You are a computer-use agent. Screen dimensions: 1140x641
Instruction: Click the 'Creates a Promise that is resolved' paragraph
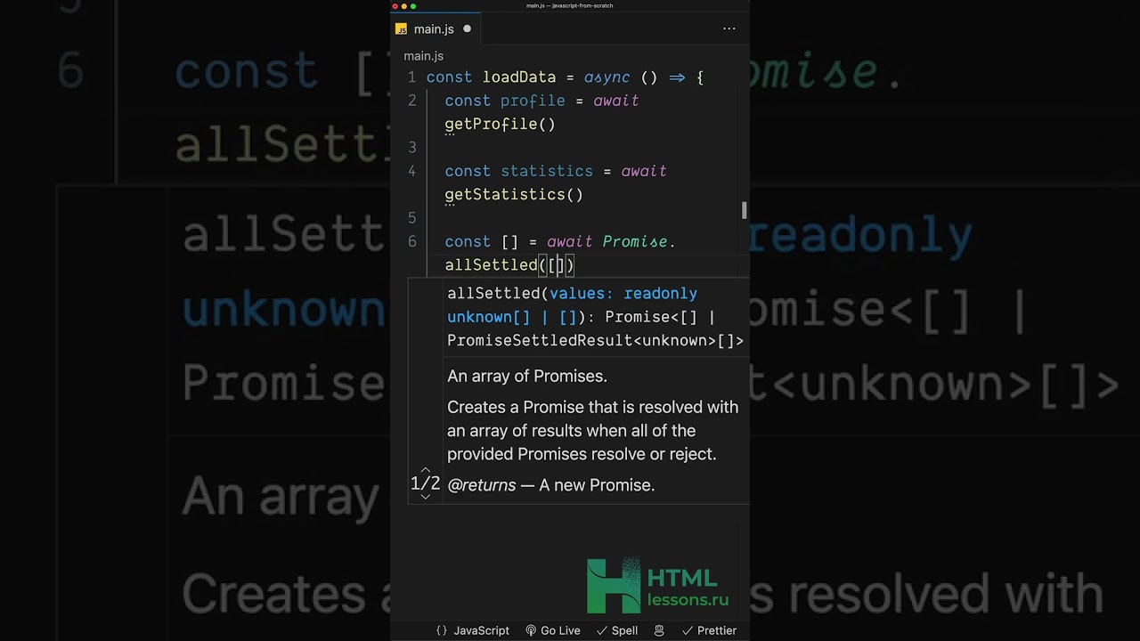click(592, 430)
